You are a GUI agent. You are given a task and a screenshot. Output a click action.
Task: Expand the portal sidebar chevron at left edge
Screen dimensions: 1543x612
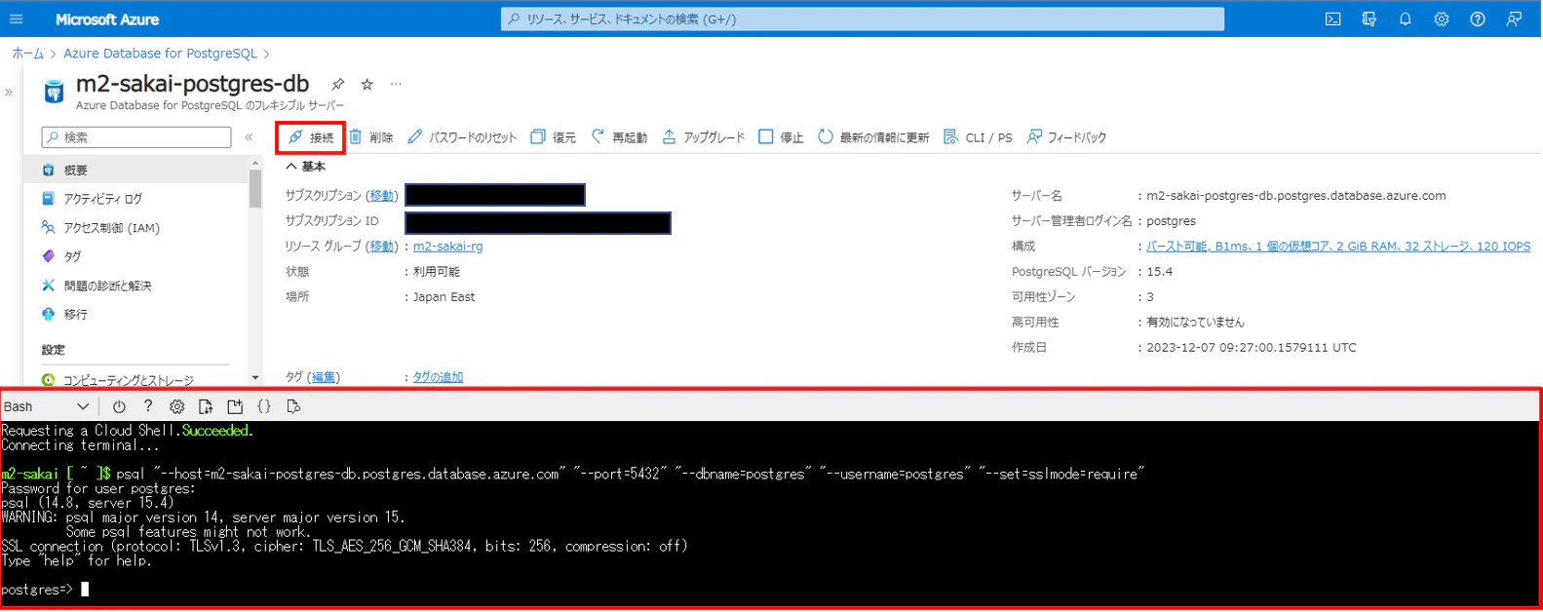(9, 93)
